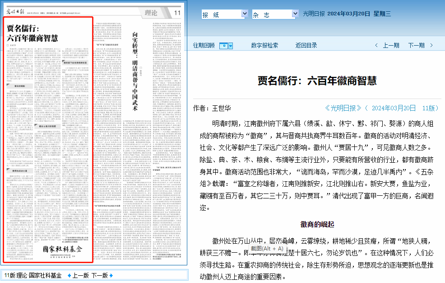445x283 pixels.
Task: Expand the 杂志 dropdown list
Action: tap(295, 14)
